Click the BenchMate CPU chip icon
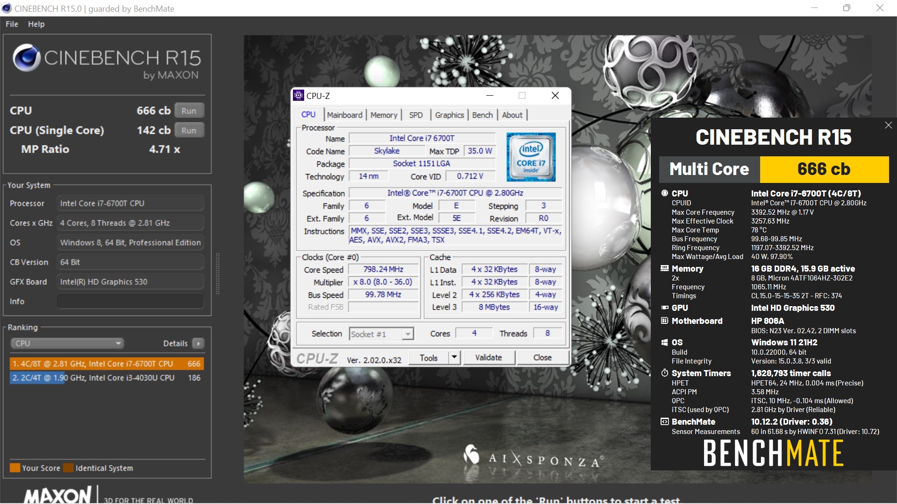 pyautogui.click(x=664, y=193)
